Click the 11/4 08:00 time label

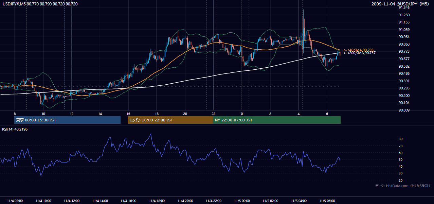click(15, 201)
